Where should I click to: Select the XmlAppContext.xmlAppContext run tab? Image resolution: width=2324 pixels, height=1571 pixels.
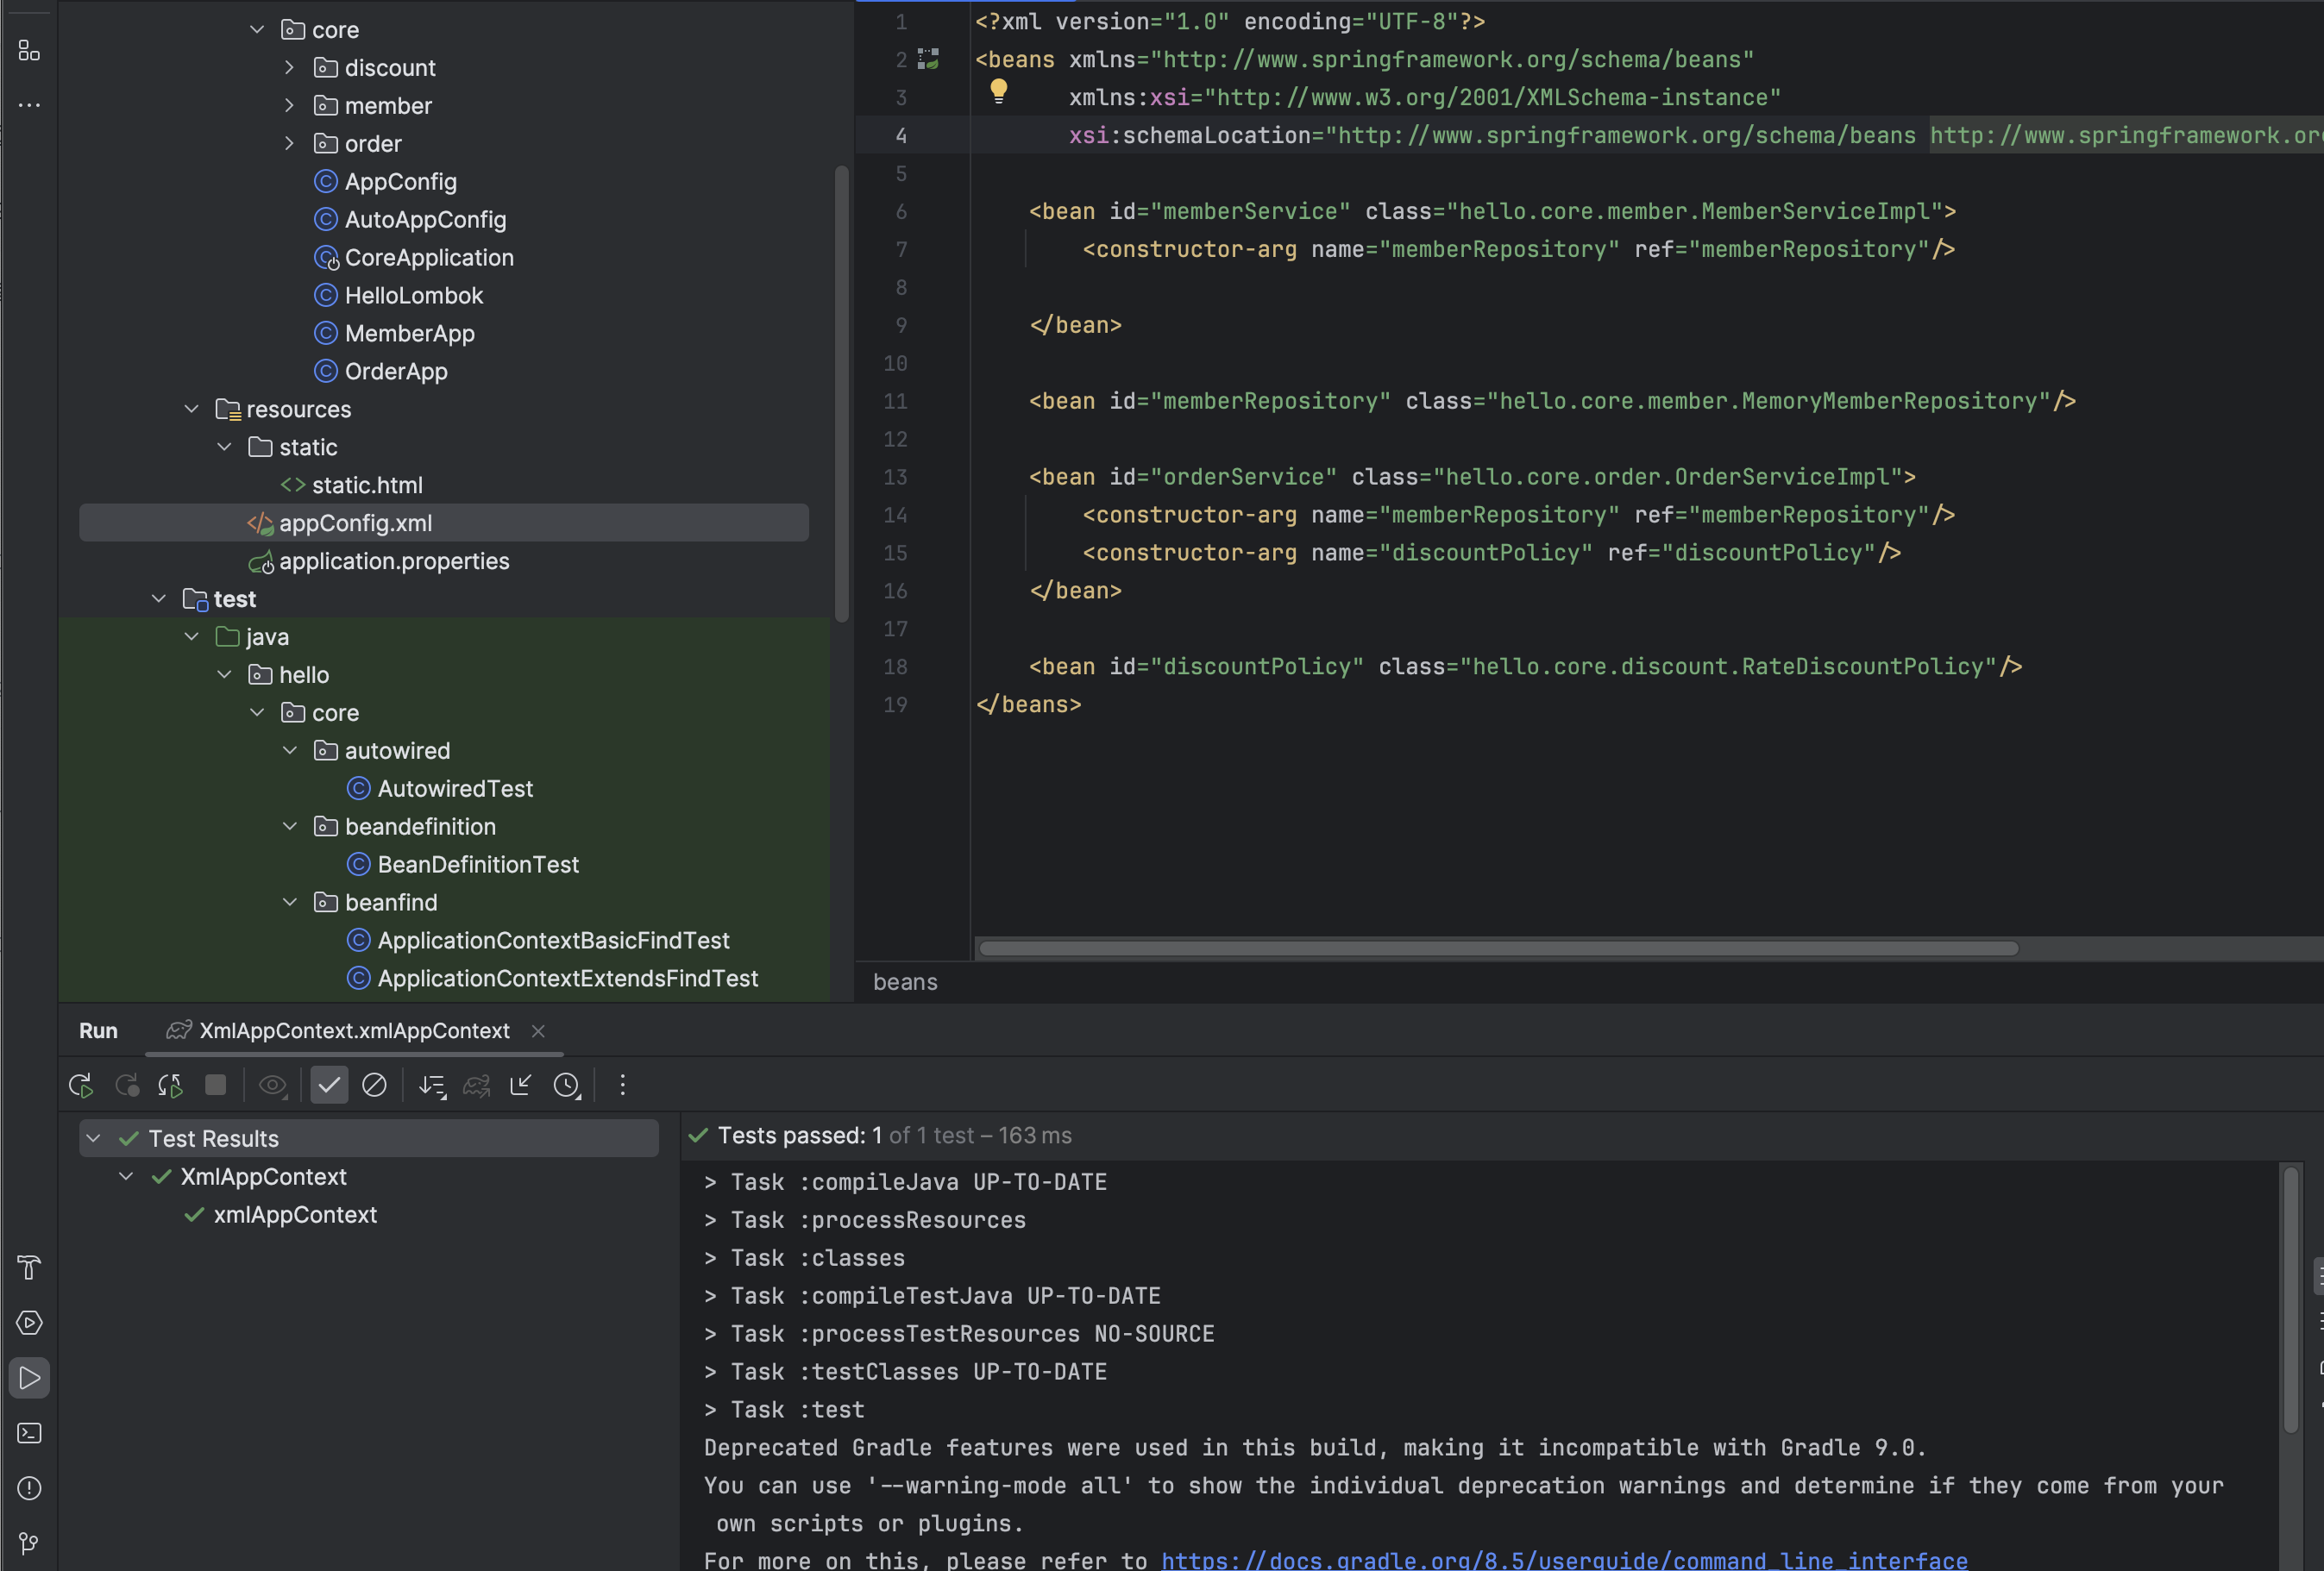(x=354, y=1030)
